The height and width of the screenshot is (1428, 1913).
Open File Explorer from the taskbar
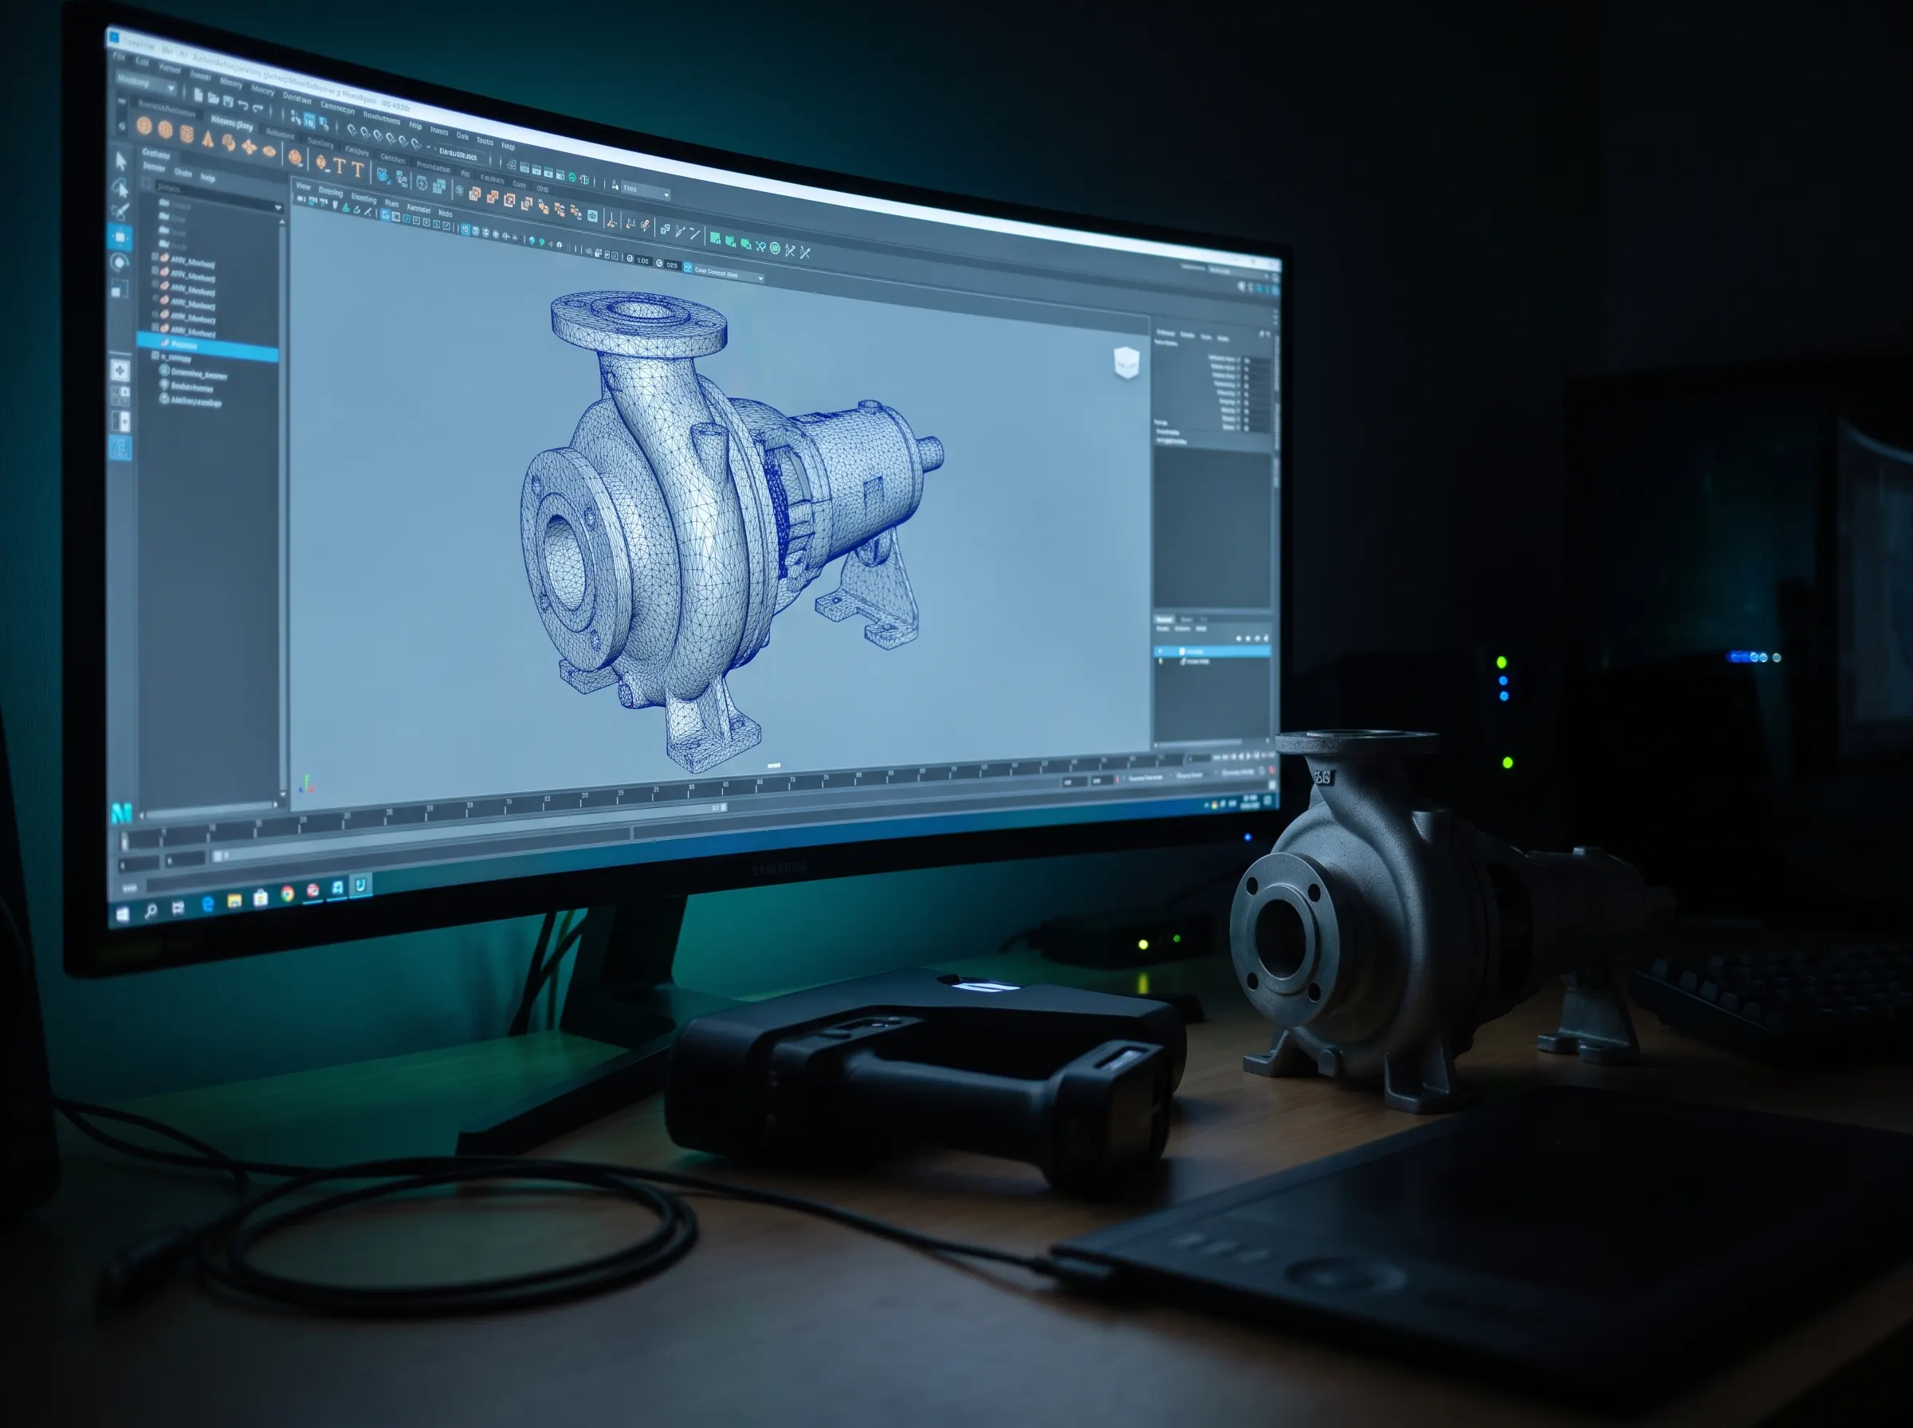point(235,901)
